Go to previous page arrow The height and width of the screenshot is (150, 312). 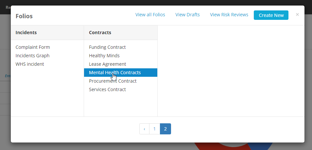(144, 129)
